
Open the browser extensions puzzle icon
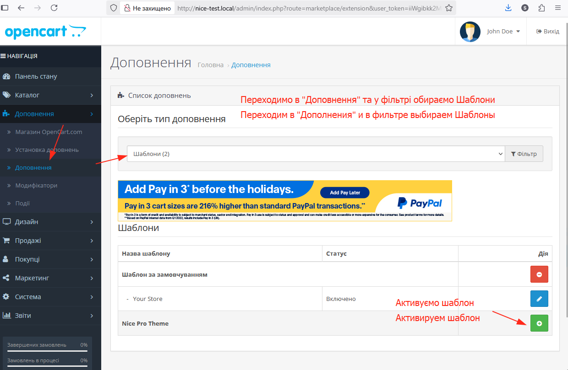pyautogui.click(x=541, y=8)
